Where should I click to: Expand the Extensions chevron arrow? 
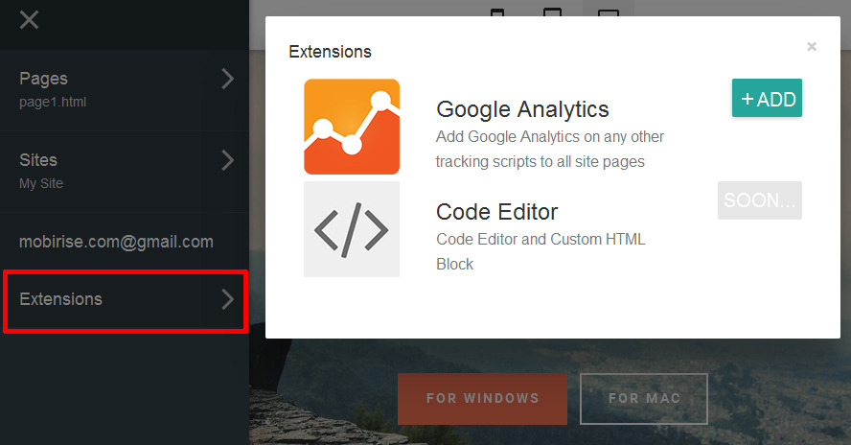tap(228, 299)
